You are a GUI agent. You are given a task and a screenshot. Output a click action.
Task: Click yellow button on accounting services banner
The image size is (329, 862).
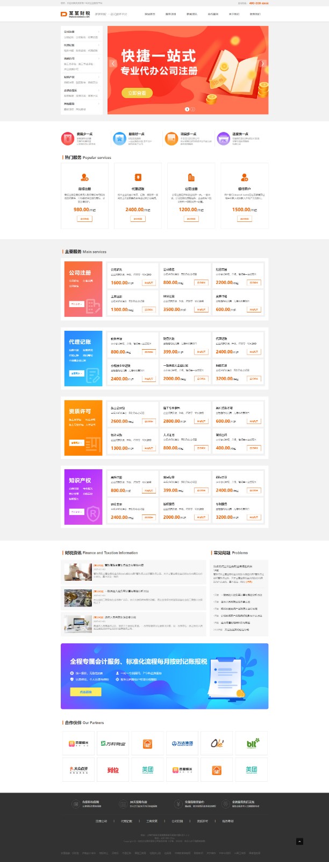(85, 692)
